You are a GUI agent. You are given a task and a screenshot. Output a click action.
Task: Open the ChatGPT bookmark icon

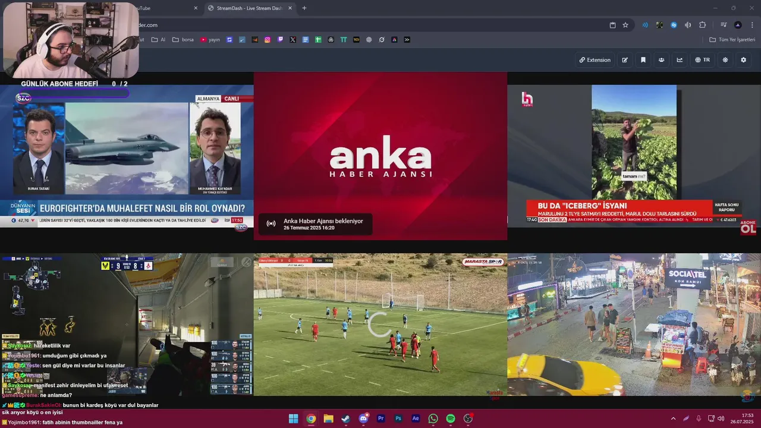coord(369,40)
